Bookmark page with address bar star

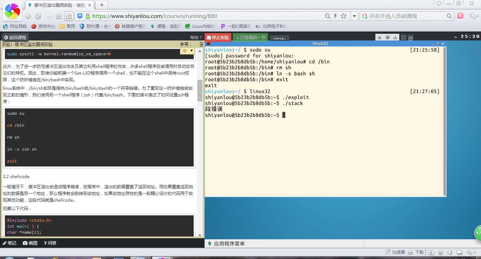[x=344, y=16]
